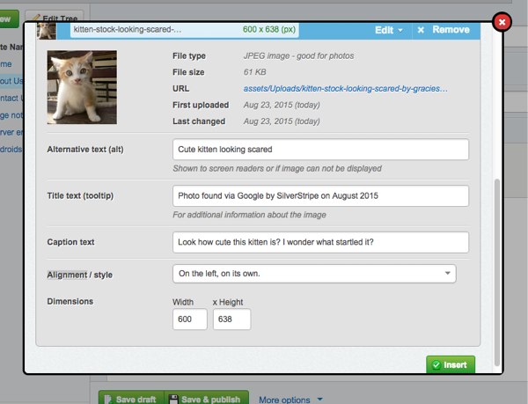Viewport: 528px width, 404px height.
Task: Select the Width dimension field
Action: pos(190,319)
